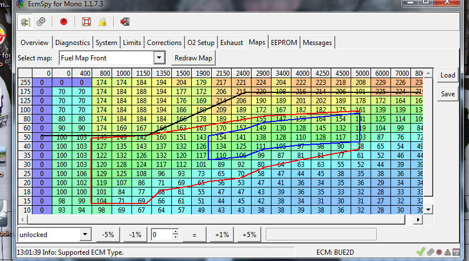Image resolution: width=469 pixels, height=261 pixels.
Task: Click the warning triangle status bar icon
Action: [448, 252]
